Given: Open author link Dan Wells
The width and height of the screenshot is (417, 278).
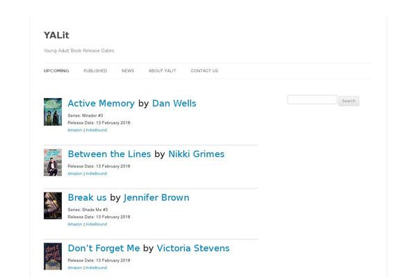Looking at the screenshot, I should coord(174,104).
